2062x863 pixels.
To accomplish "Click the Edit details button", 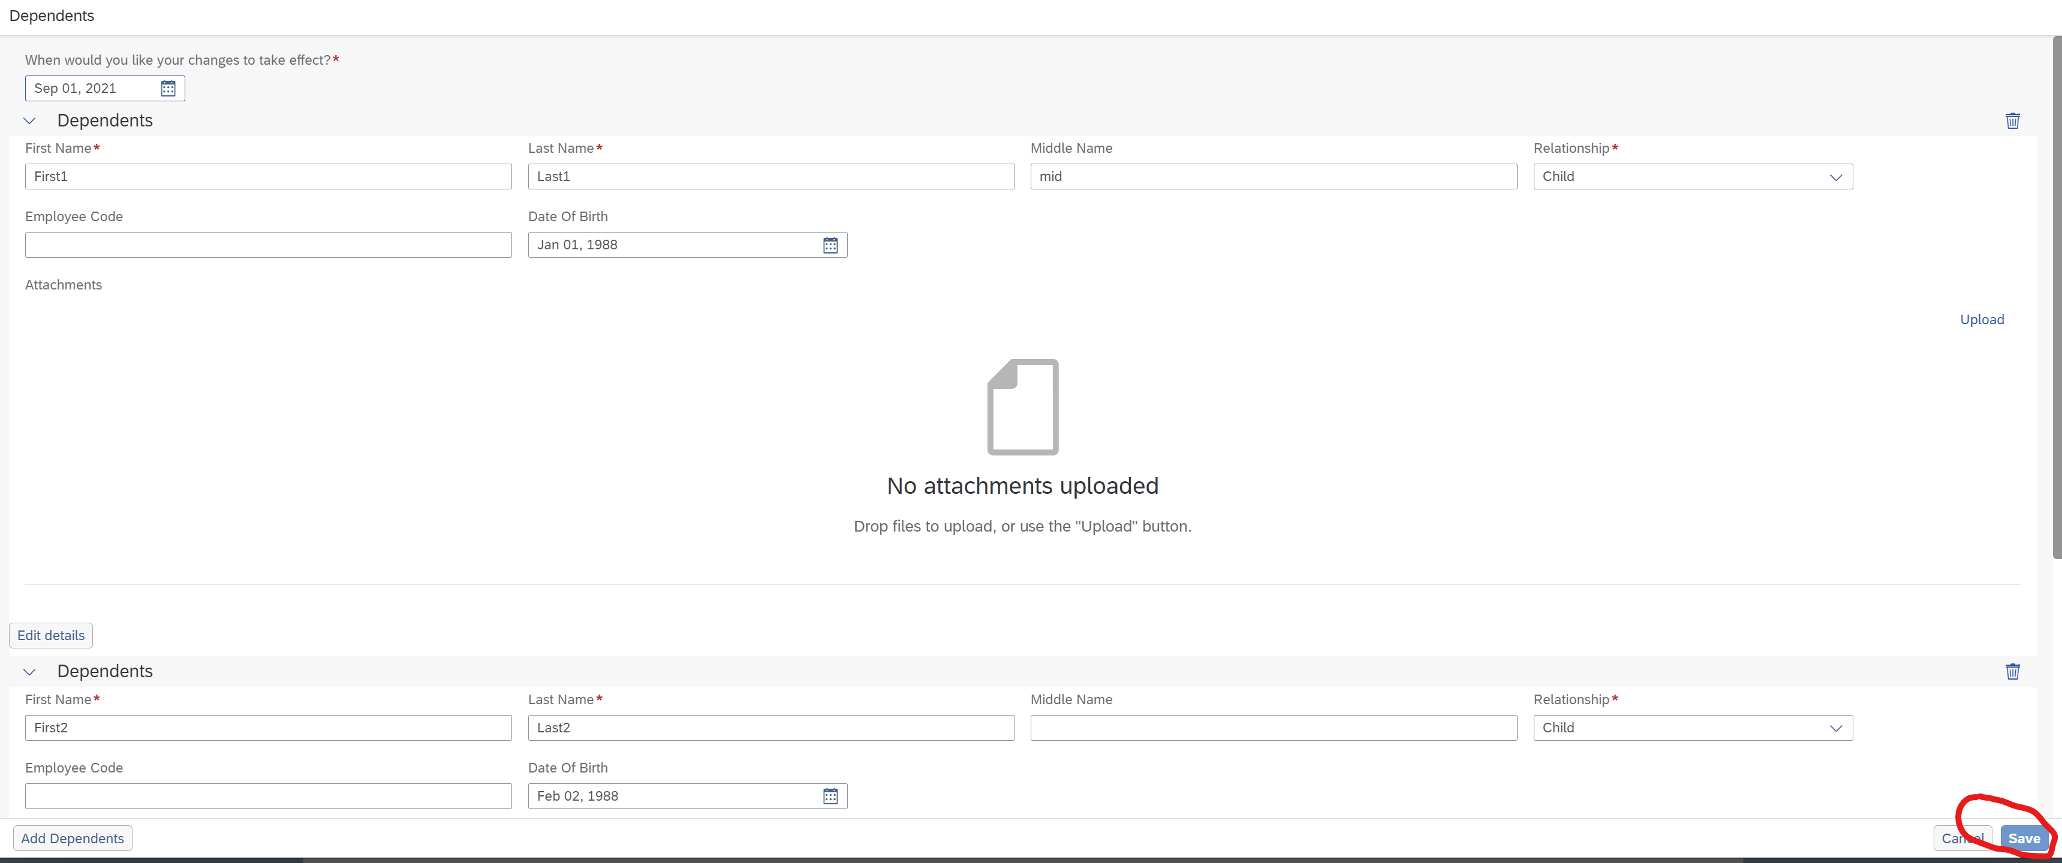I will (x=51, y=635).
